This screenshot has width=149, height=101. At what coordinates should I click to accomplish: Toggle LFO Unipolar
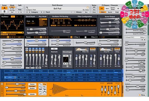click(32, 94)
